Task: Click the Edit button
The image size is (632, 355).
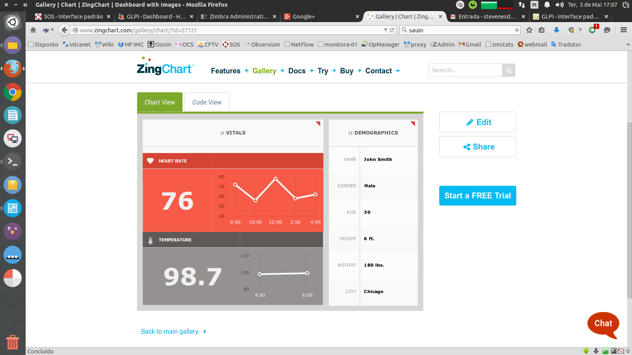Action: click(478, 122)
